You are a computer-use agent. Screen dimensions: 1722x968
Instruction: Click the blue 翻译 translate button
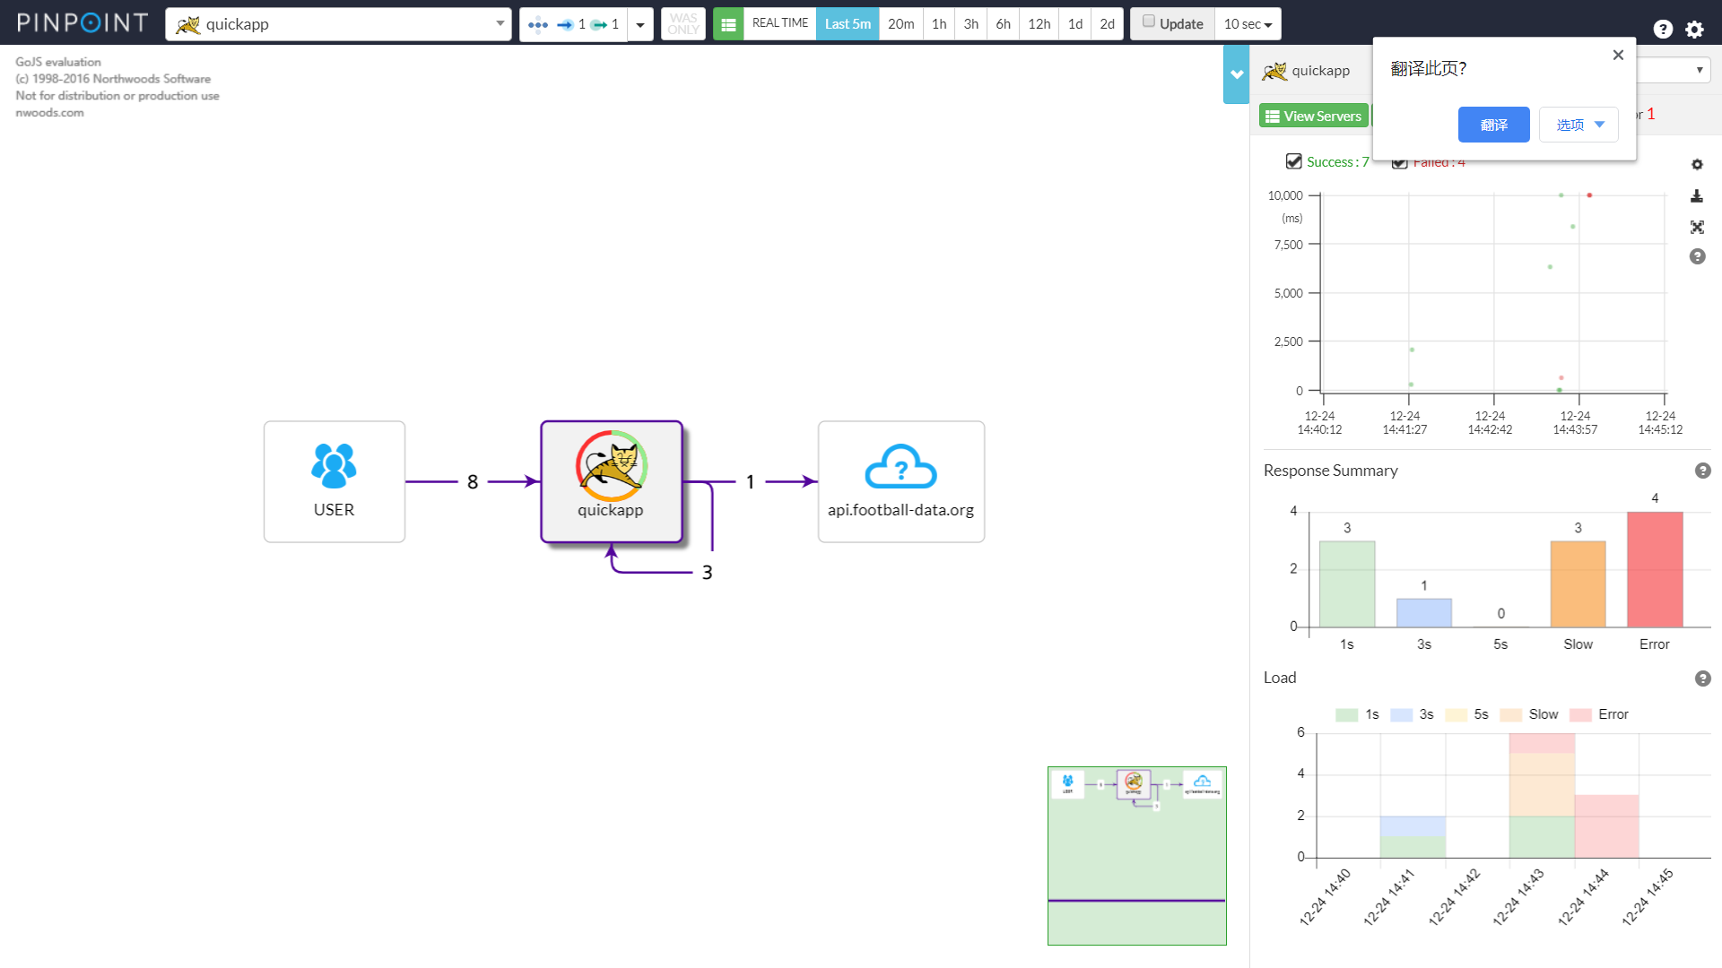click(1493, 125)
